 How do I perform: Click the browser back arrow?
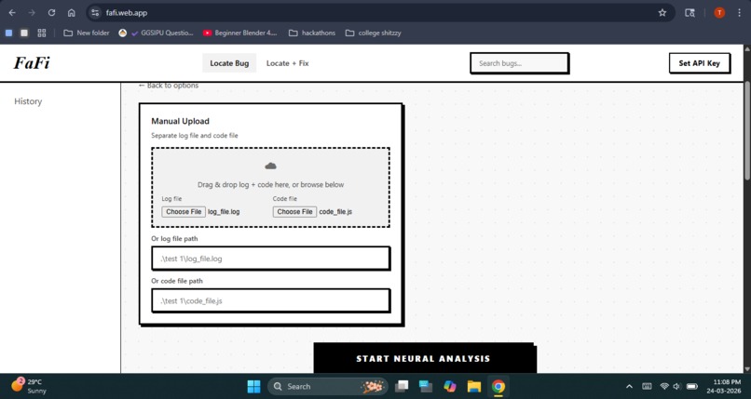[x=12, y=13]
